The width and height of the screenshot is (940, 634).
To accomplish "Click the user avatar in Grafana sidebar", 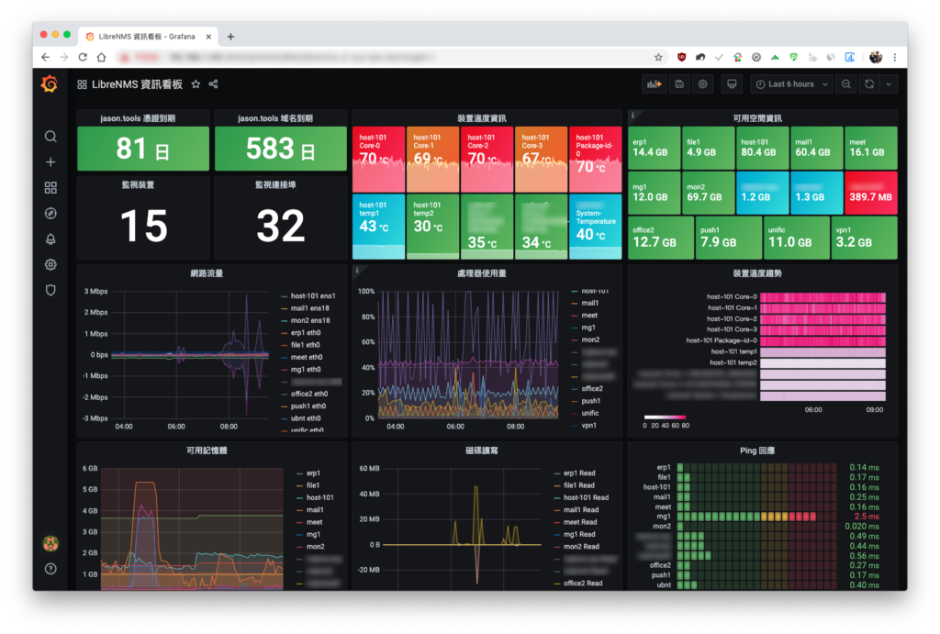I will coord(51,543).
